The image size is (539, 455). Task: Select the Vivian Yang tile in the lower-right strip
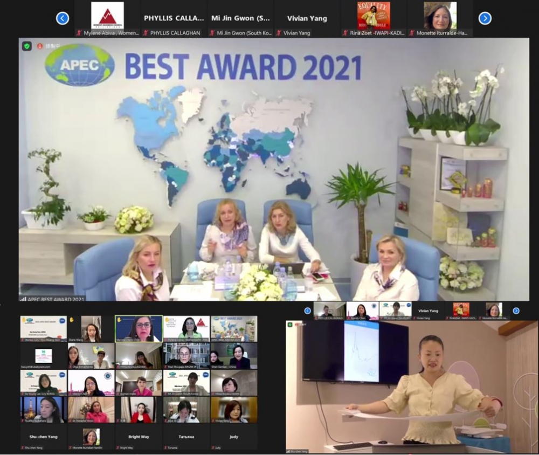pyautogui.click(x=429, y=311)
